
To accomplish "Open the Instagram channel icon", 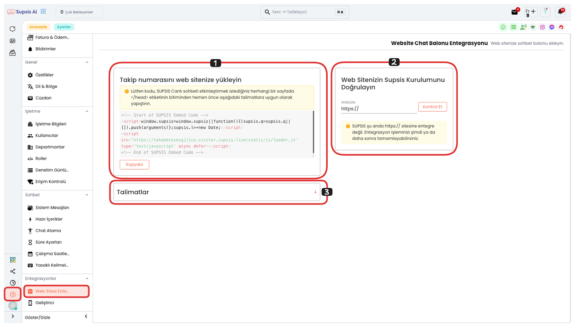I will click(542, 27).
